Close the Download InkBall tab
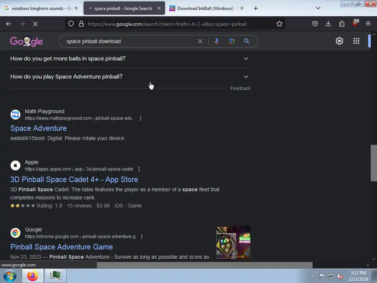Viewport: 377px width, 283px height. click(242, 8)
